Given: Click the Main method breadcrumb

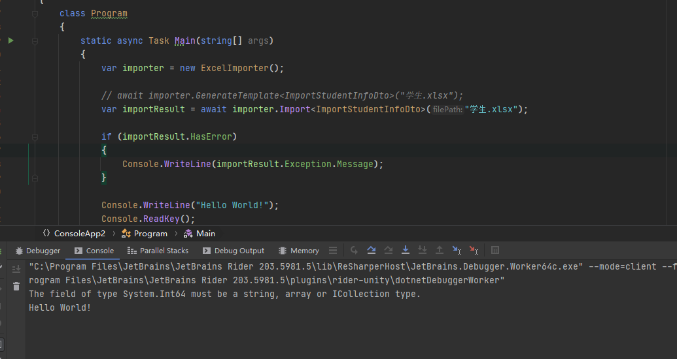Looking at the screenshot, I should pos(200,233).
